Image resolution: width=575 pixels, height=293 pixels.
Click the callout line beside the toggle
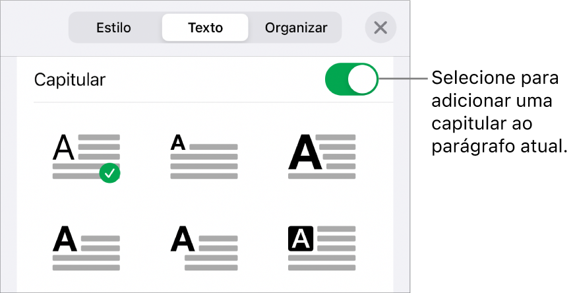click(x=403, y=79)
